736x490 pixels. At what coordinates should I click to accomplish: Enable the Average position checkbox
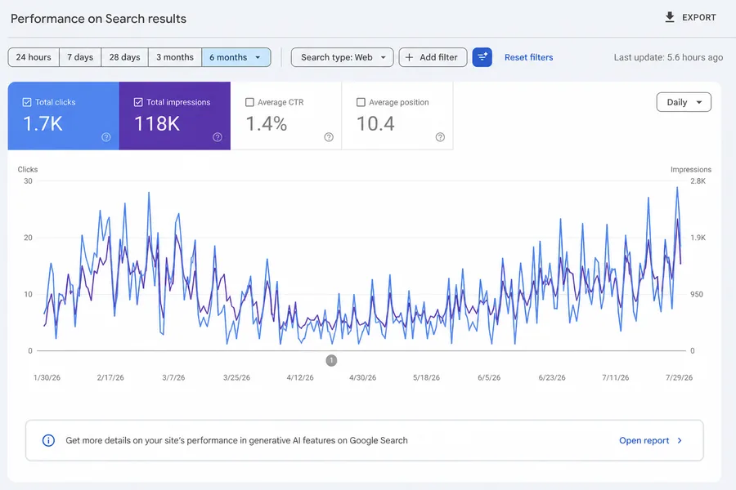click(361, 102)
